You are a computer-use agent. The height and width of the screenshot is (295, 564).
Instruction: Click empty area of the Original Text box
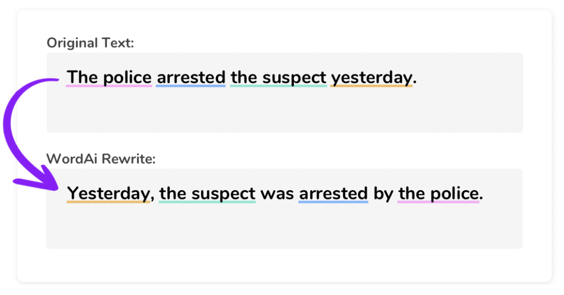click(x=285, y=112)
